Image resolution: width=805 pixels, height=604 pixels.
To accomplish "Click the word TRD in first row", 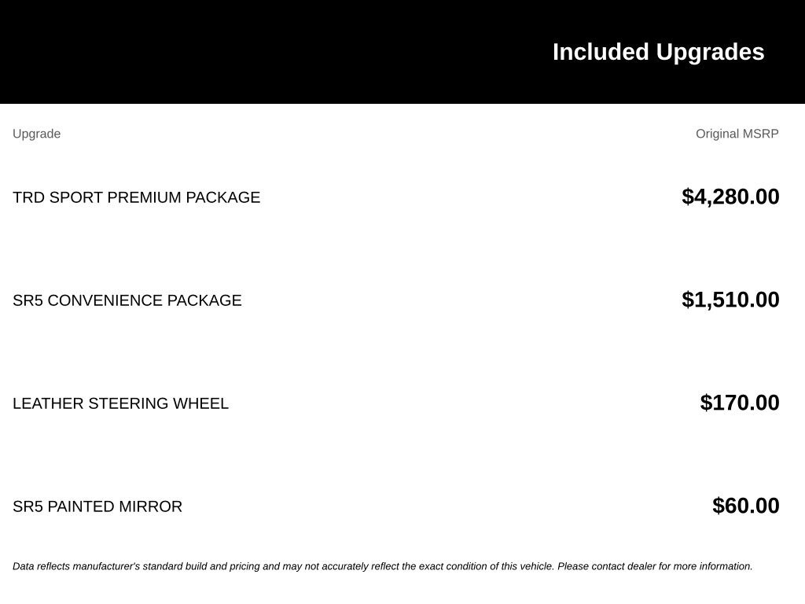I will [x=29, y=197].
